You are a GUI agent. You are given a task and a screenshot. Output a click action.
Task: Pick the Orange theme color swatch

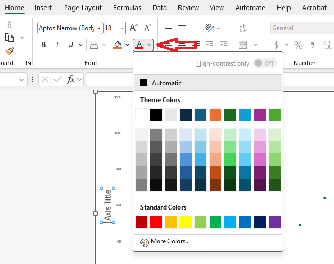coord(215,115)
